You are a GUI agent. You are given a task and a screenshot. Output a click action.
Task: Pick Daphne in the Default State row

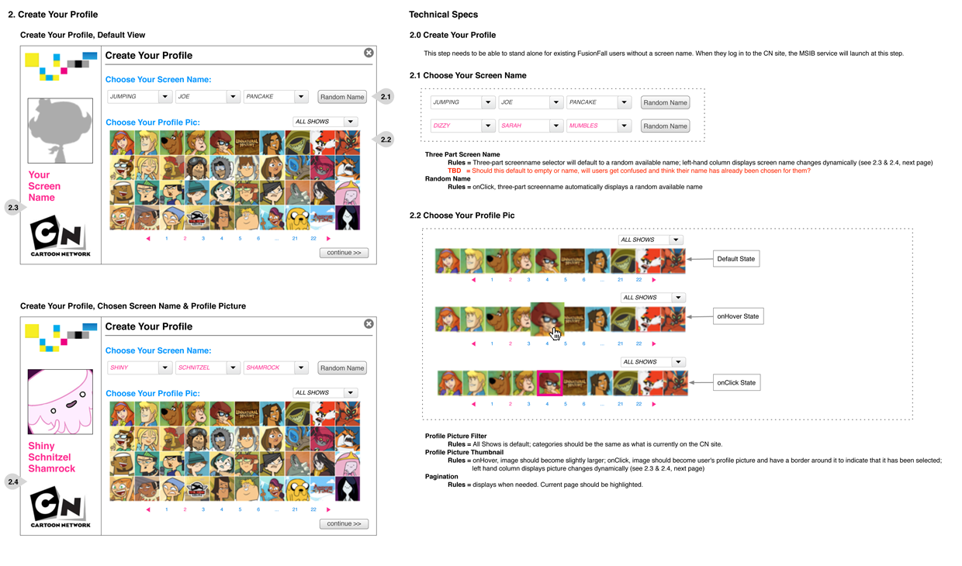(447, 261)
